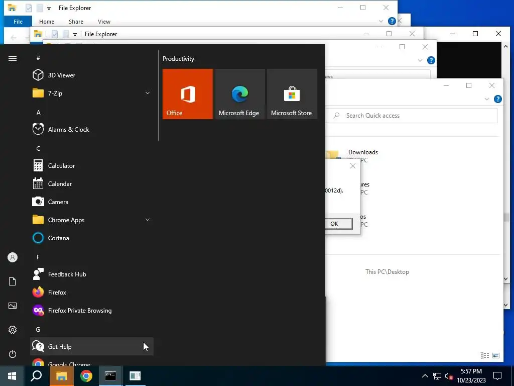Launch Firefox from Start menu

(x=92, y=293)
